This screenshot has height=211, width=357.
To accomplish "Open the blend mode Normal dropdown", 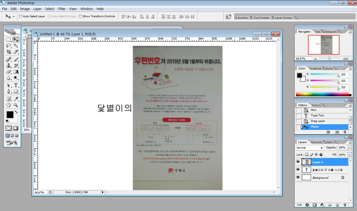I will pos(310,148).
